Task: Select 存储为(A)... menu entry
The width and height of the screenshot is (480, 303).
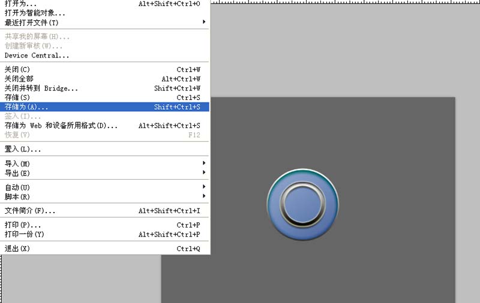Action: (x=104, y=107)
